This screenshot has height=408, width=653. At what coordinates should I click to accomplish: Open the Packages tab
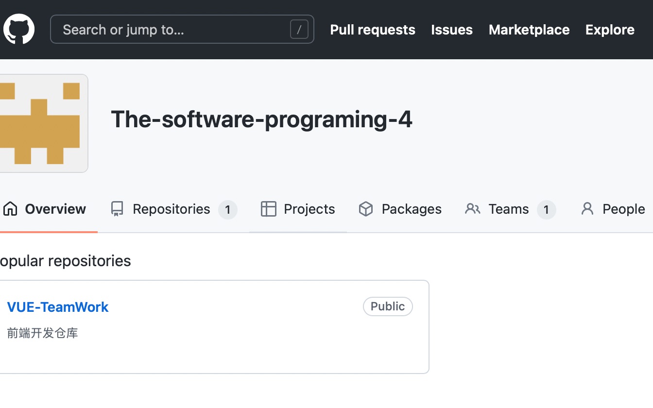[412, 209]
